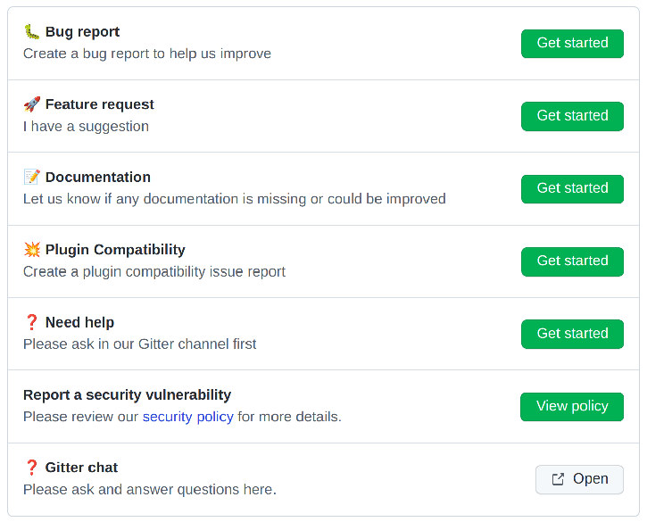Screen dimensions: 647x522
Task: Click the Need help question mark icon
Action: tap(32, 322)
